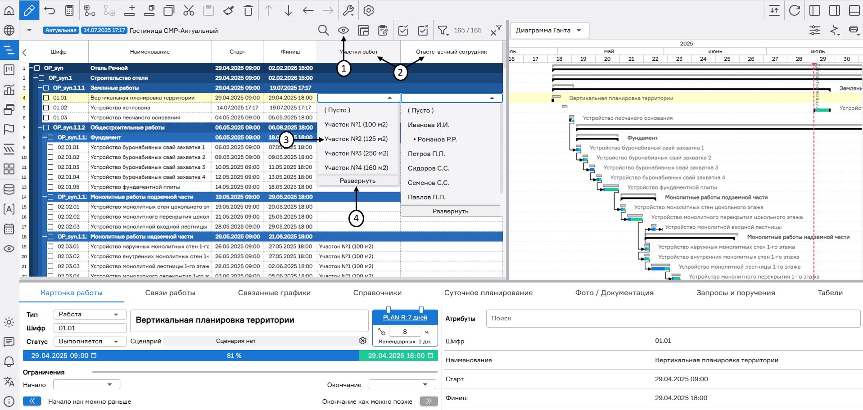Open the Диаграмма Ганта dropdown
This screenshot has height=410, width=863.
[549, 30]
